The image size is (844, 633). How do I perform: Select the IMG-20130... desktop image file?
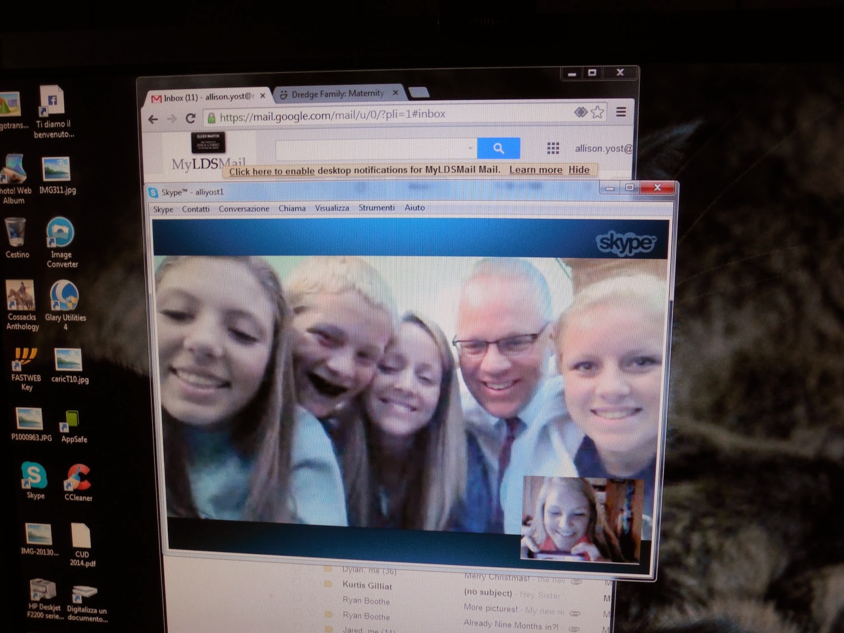(39, 540)
